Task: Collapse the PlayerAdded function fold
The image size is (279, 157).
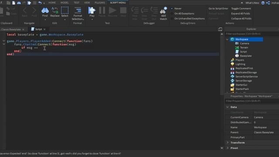Action: click(4, 41)
